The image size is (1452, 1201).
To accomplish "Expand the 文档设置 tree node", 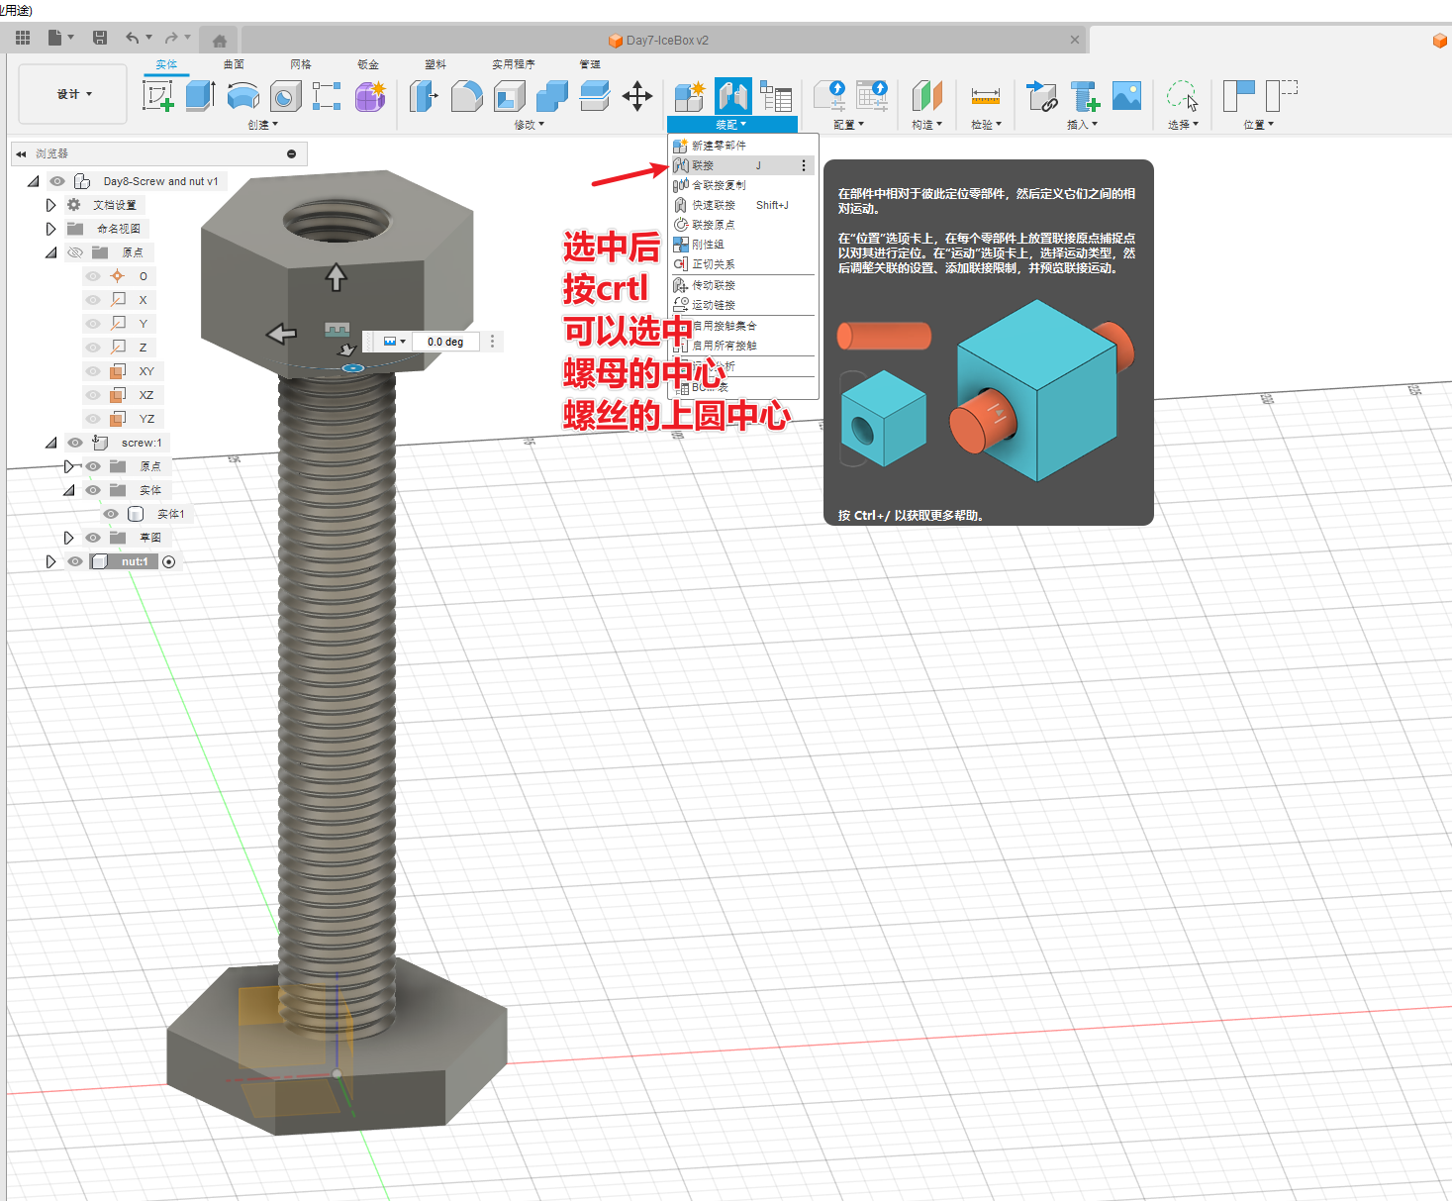I will tap(50, 205).
